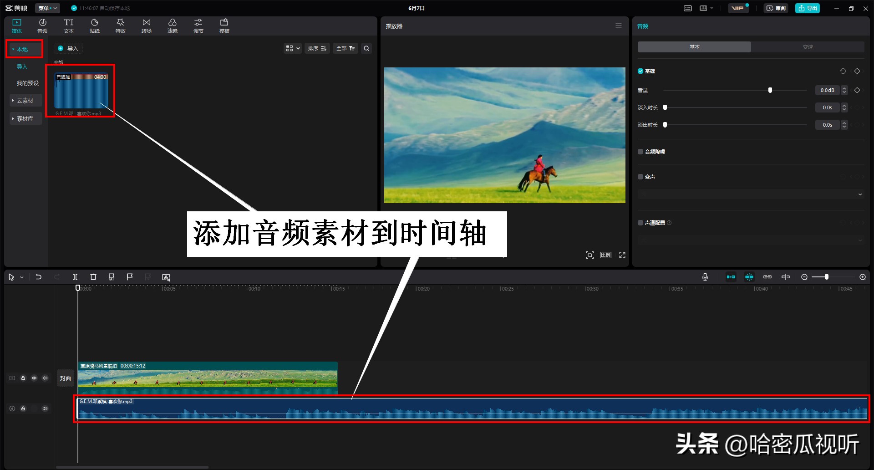Open the 转场 (Transitions) panel
Screen dimensions: 874x470
[147, 25]
